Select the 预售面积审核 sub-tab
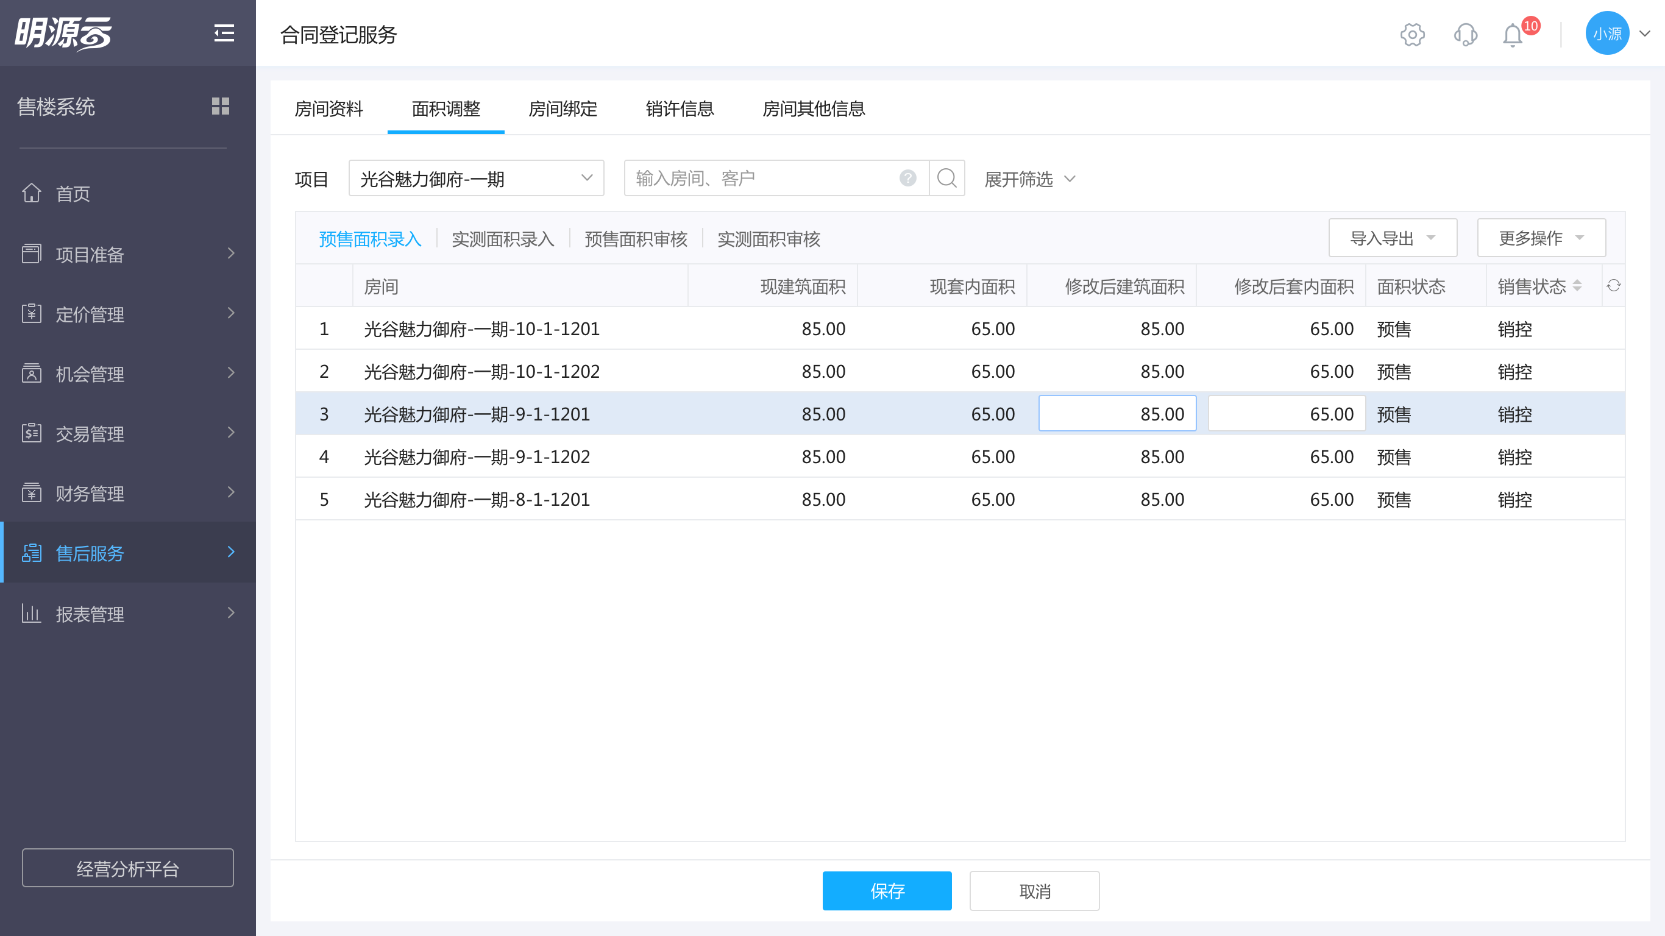Viewport: 1665px width, 936px height. click(636, 239)
